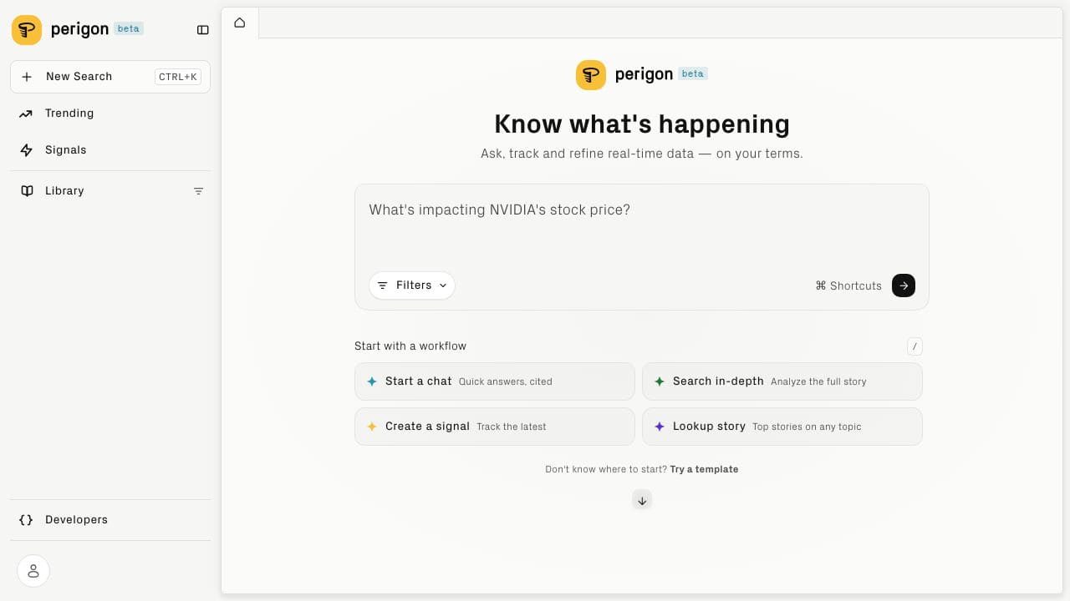Click the blue sparkle on Start a chat
This screenshot has height=601, width=1070.
click(x=372, y=381)
